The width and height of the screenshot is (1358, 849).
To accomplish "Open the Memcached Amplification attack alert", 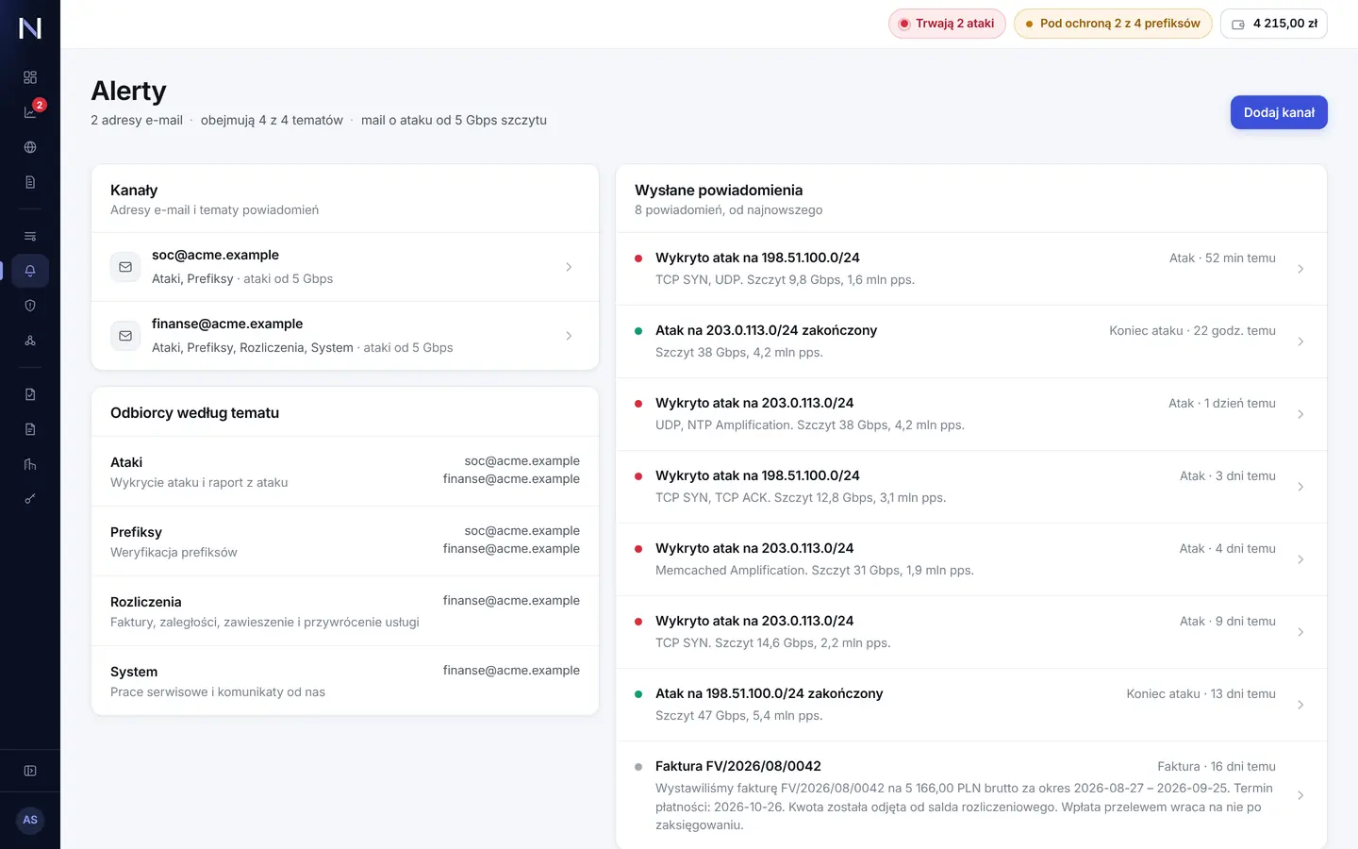I will 971,559.
